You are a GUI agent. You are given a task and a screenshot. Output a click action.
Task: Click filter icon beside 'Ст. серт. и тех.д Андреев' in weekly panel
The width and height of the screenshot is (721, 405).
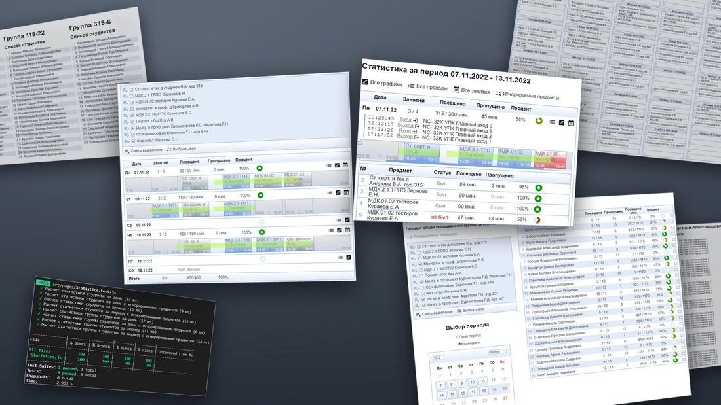click(x=125, y=90)
